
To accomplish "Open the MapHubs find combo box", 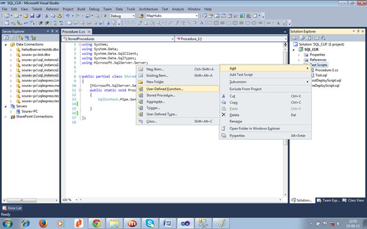I will [196, 16].
